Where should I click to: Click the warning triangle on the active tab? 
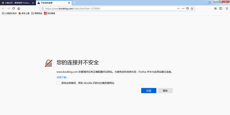tap(39, 3)
